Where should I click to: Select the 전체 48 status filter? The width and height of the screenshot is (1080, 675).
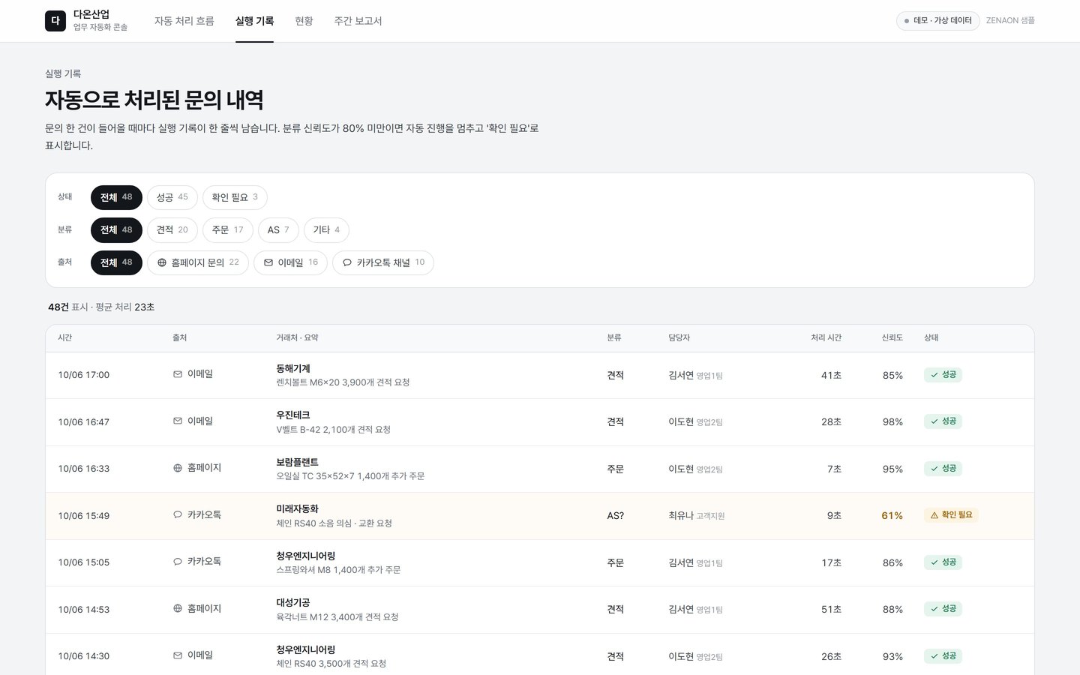point(116,197)
